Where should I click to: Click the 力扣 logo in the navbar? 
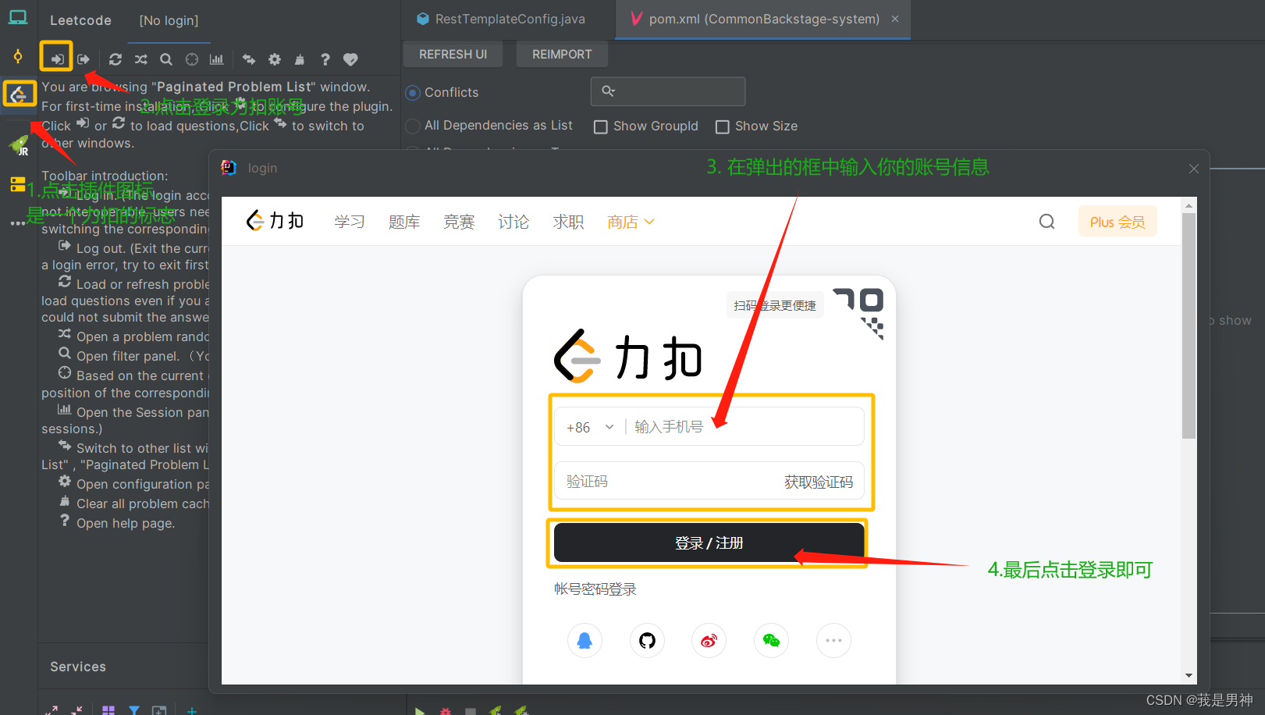click(x=275, y=222)
